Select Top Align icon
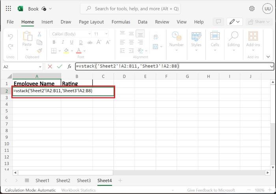This screenshot has width=276, height=194. click(x=122, y=33)
